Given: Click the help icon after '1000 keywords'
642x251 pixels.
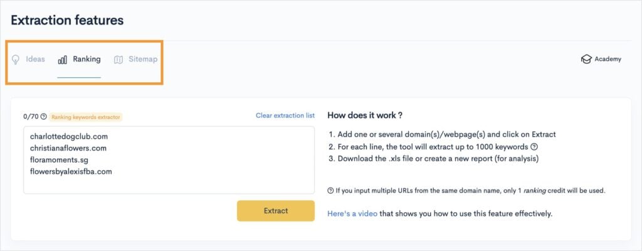Looking at the screenshot, I should click(x=533, y=147).
